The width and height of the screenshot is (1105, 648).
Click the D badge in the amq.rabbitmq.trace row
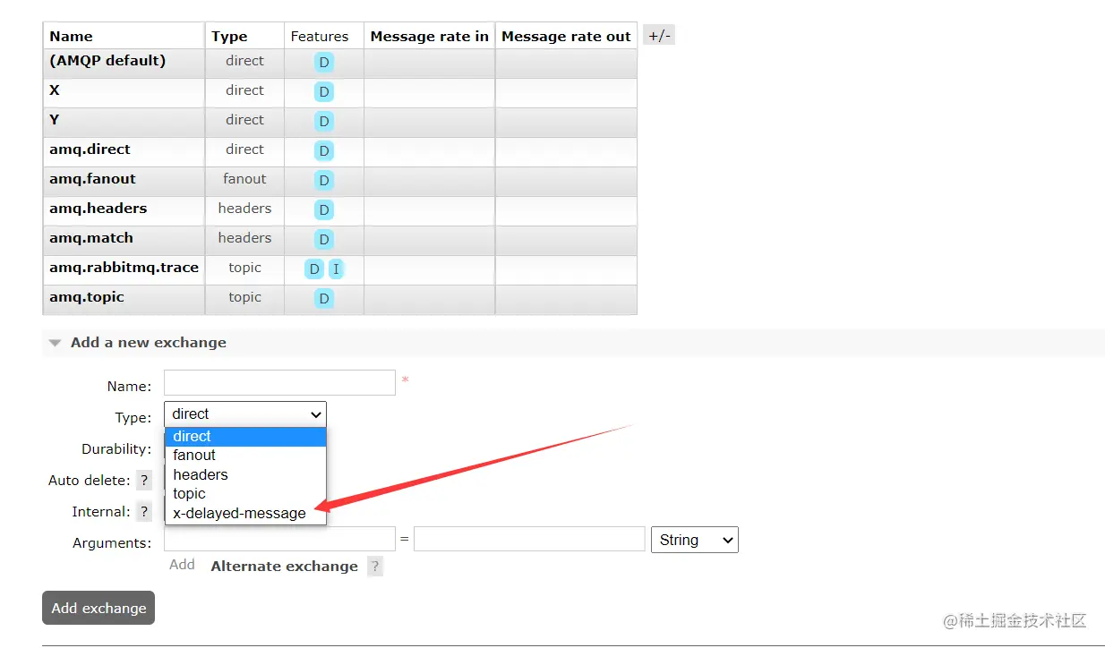coord(314,269)
